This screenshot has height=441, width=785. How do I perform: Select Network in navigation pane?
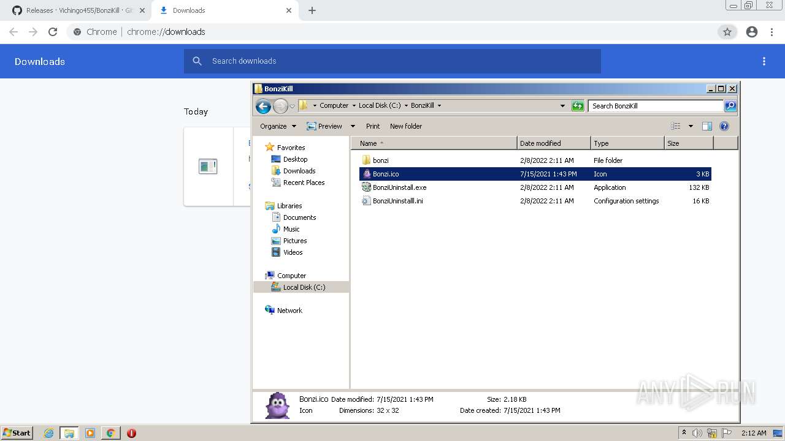tap(289, 311)
